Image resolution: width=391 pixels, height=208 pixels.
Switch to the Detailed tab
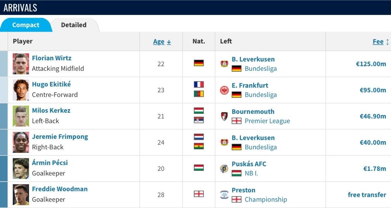pyautogui.click(x=74, y=25)
